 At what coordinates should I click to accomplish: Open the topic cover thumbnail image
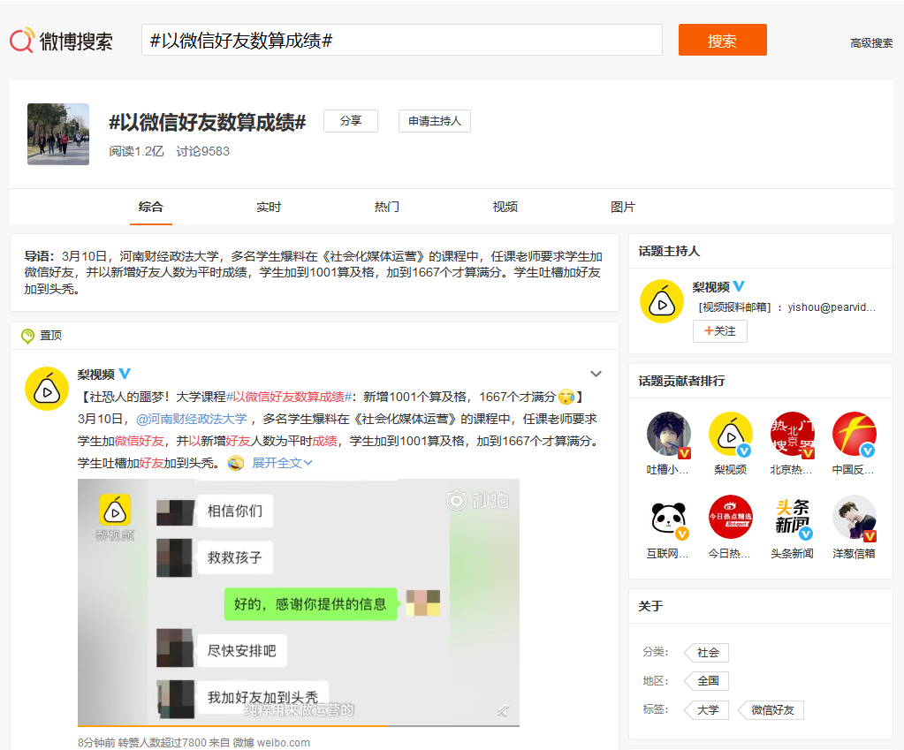58,134
